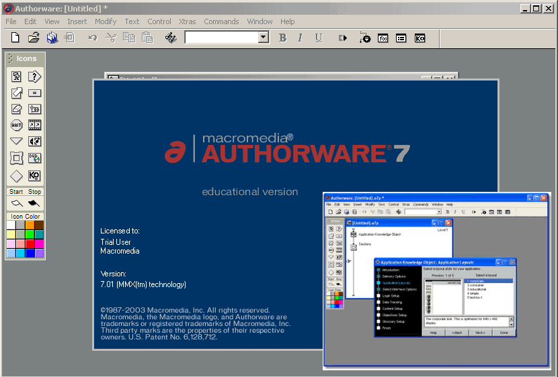Select the Wait icon in the palette
558x377 pixels.
(17, 125)
